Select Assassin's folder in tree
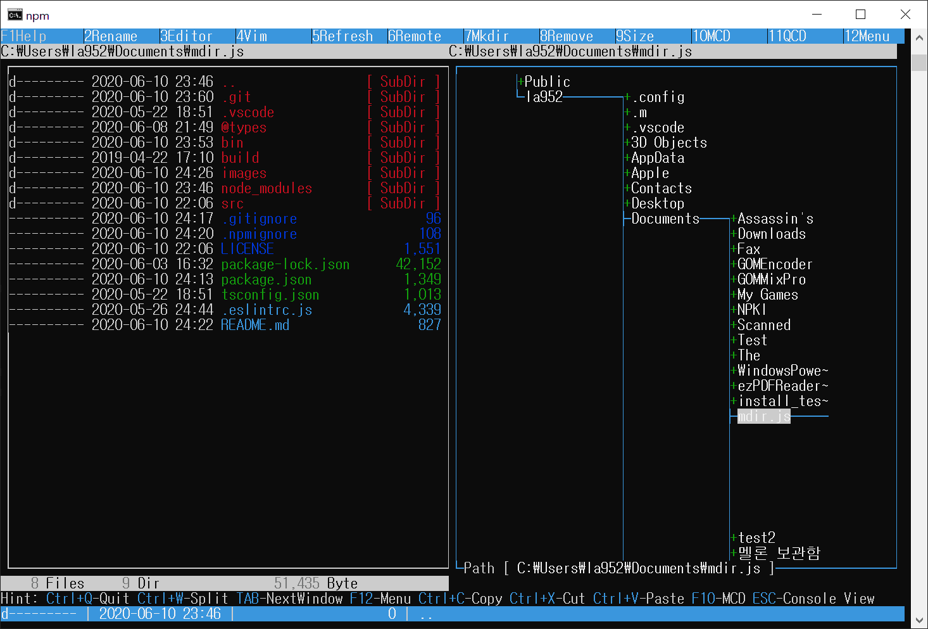928x629 pixels. click(x=775, y=219)
